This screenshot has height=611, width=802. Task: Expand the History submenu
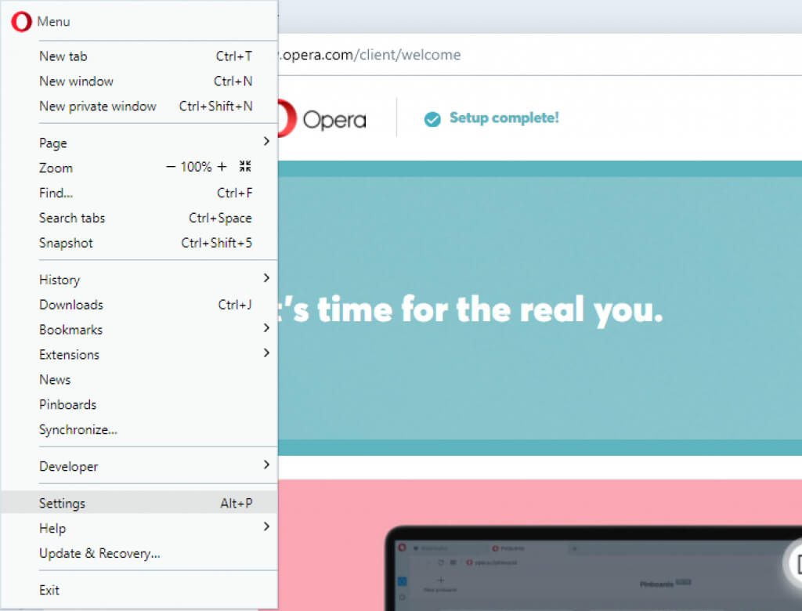[139, 280]
